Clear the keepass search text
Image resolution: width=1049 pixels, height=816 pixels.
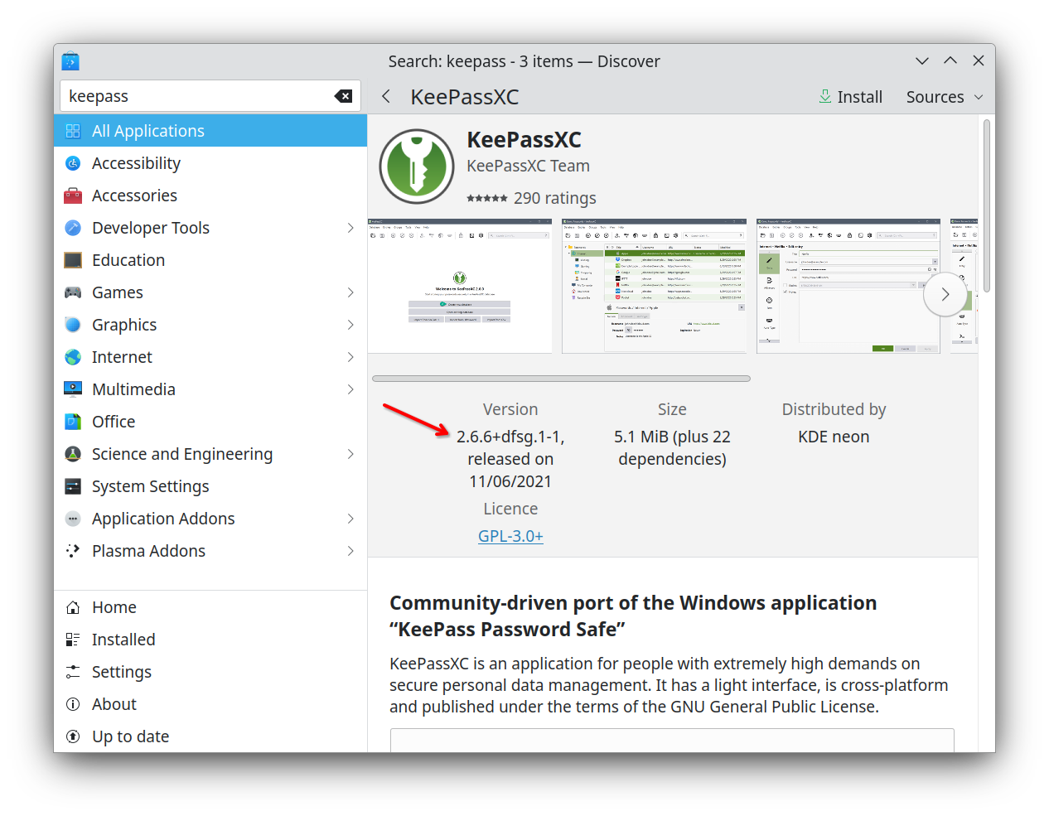(x=343, y=96)
